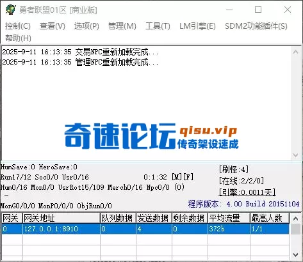Viewport: 303px width, 262px height.
Task: Click the 网关 column header
Action: pos(12,218)
